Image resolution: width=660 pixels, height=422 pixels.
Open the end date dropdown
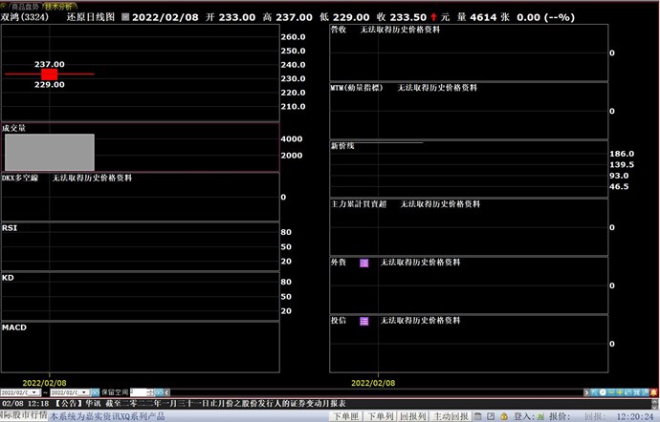point(84,391)
